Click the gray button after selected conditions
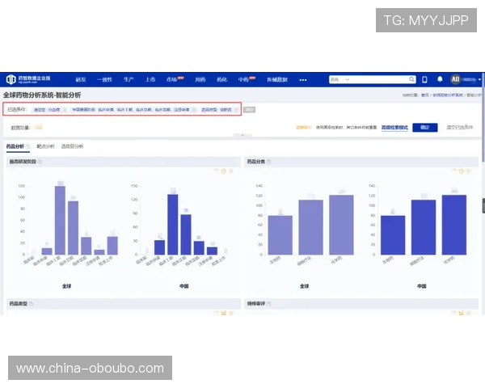The width and height of the screenshot is (485, 388). pyautogui.click(x=249, y=110)
